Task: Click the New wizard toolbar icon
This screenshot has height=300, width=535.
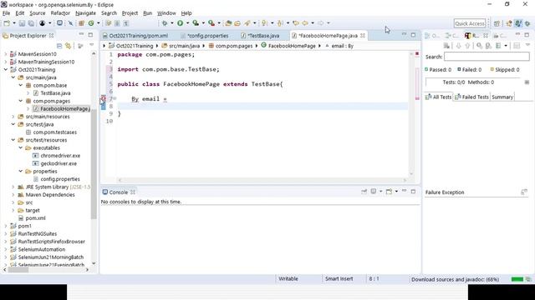Action: [x=7, y=23]
